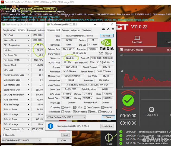Viewport: 171px width, 146px height.
Task: Open the GPU-Z hamburger menu
Action: [x=113, y=29]
